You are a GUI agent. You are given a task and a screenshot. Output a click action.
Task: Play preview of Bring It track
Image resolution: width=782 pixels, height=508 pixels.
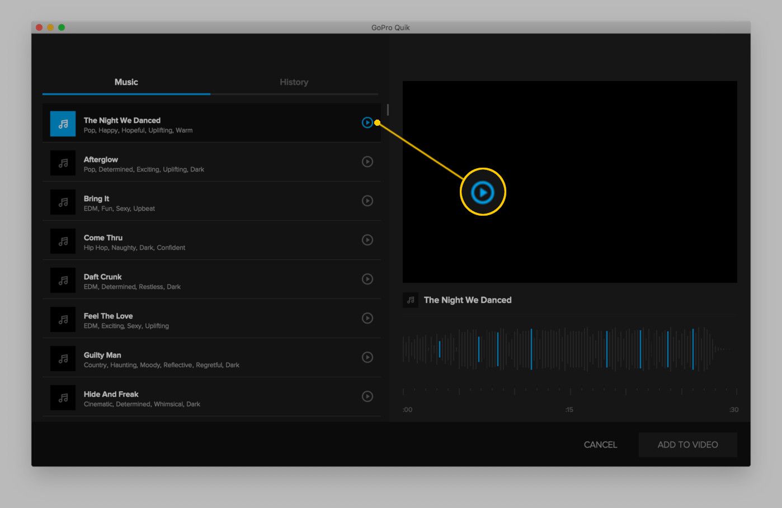coord(367,201)
